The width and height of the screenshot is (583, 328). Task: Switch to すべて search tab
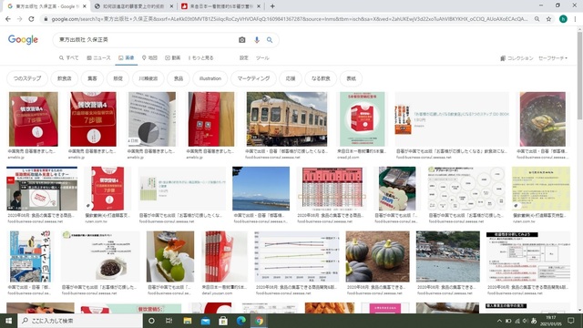[69, 58]
